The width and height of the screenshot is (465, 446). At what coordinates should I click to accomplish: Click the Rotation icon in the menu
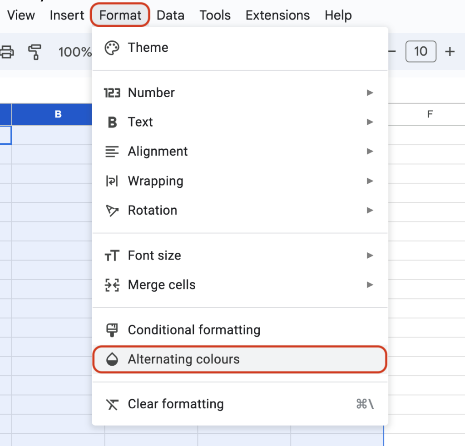click(x=112, y=210)
